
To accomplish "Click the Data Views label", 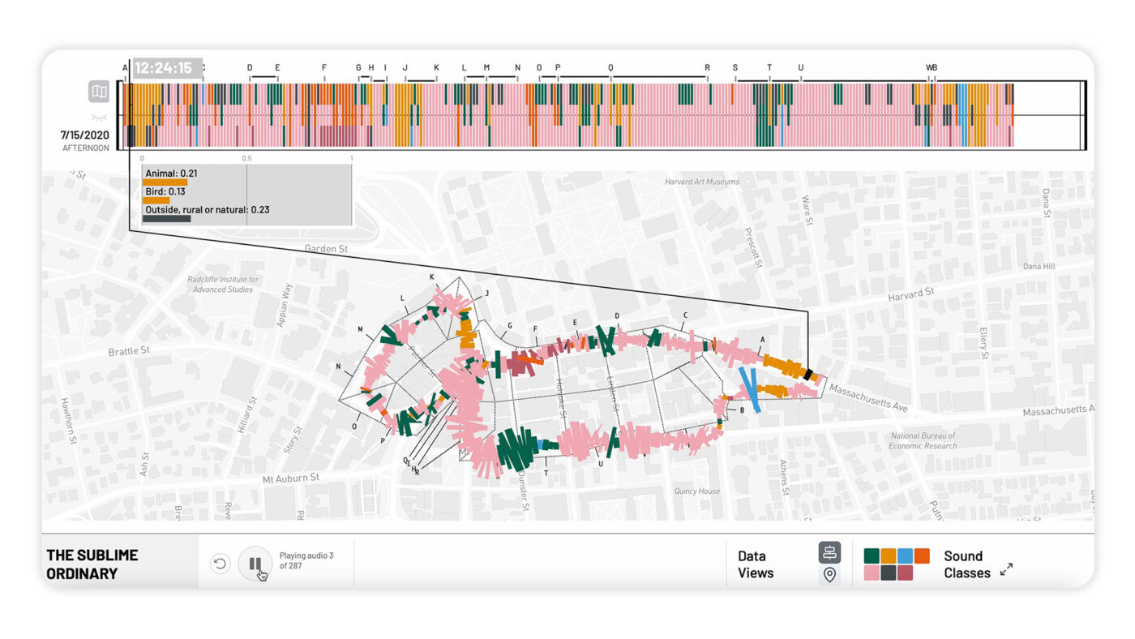I will pyautogui.click(x=755, y=564).
